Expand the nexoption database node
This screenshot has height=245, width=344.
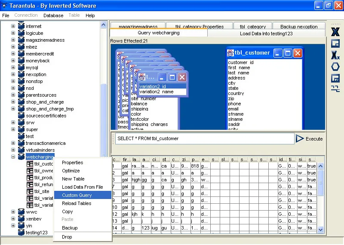tap(13, 74)
